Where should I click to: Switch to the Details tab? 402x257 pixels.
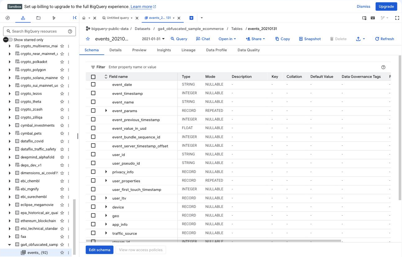click(x=116, y=50)
